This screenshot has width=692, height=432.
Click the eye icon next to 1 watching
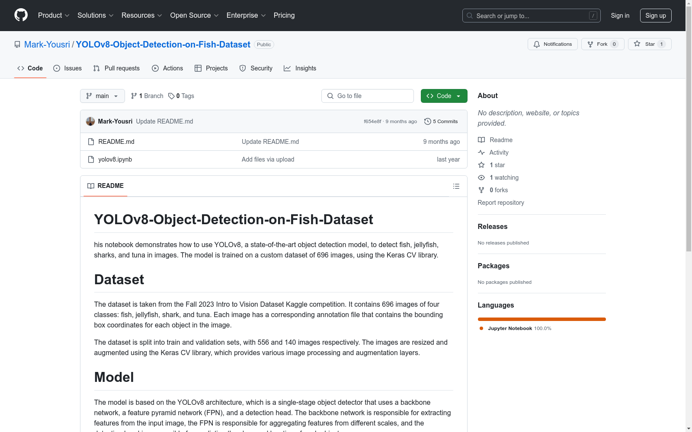tap(481, 178)
